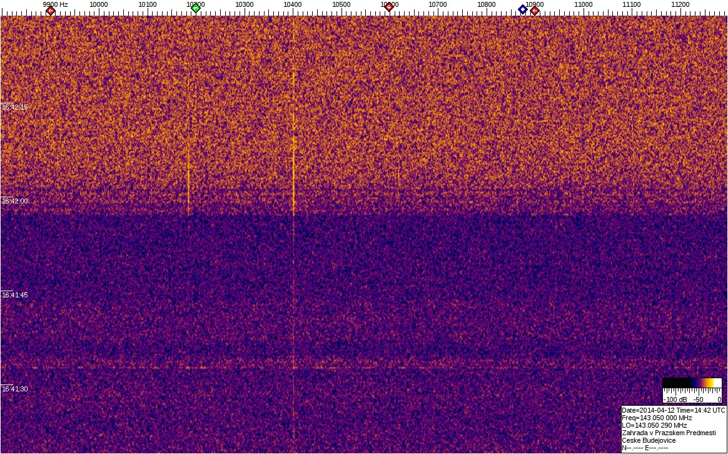Viewport: 728px width, 454px height.
Task: Pick the red diamond marker right of the blue one
Action: point(535,11)
